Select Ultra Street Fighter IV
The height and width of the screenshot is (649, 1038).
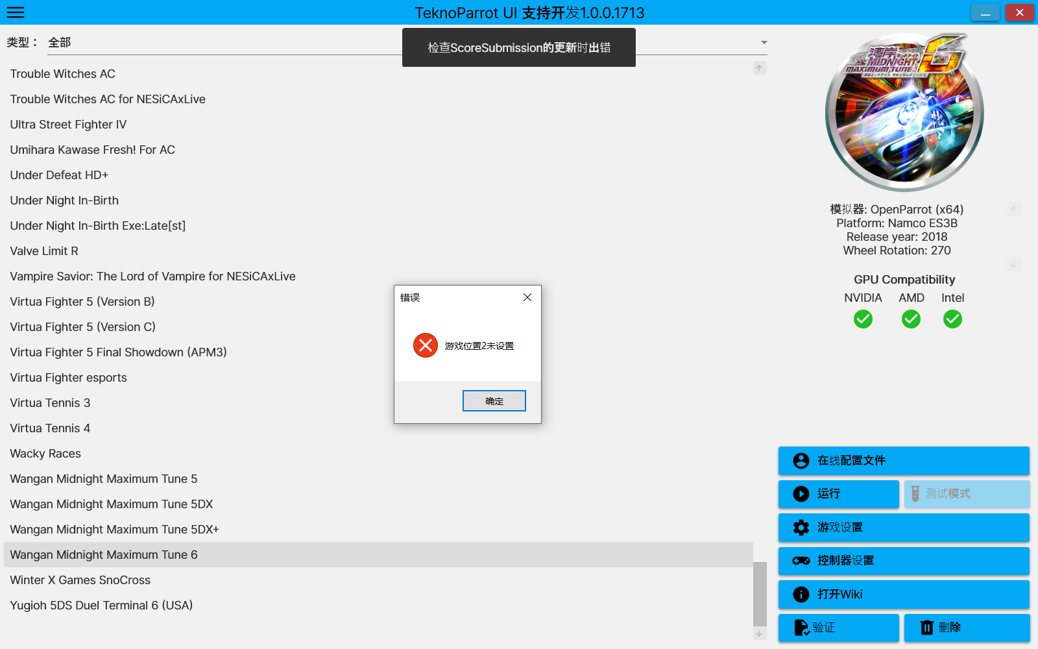(x=378, y=125)
